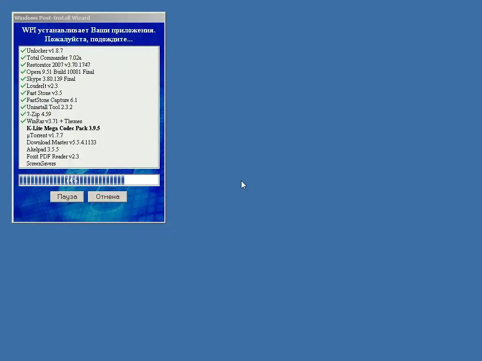Select the 7-Zip 4.59 entry
This screenshot has height=361, width=482.
(x=39, y=114)
